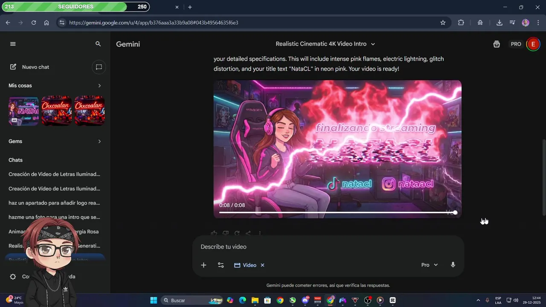The height and width of the screenshot is (307, 546).
Task: Open the middle Chxcoalan thumbnail in Mis cosas
Action: click(x=57, y=111)
